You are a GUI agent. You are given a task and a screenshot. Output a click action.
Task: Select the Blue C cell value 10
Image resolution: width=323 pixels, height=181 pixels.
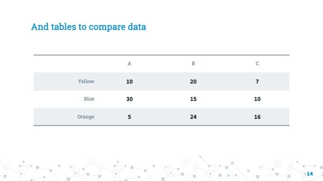[x=258, y=99]
